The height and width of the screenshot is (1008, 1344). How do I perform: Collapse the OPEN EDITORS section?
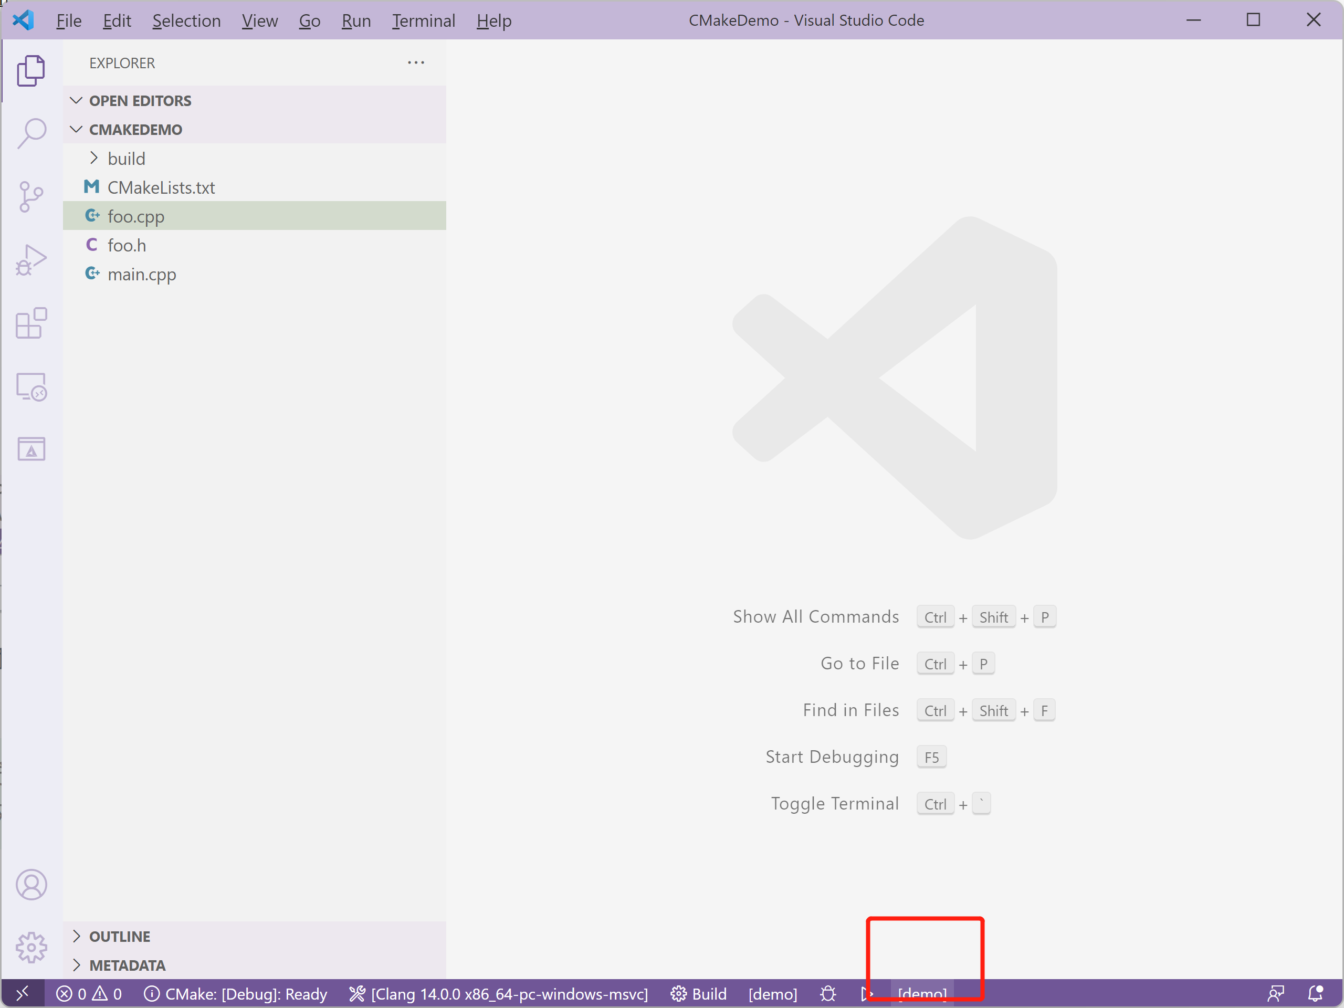[255, 100]
